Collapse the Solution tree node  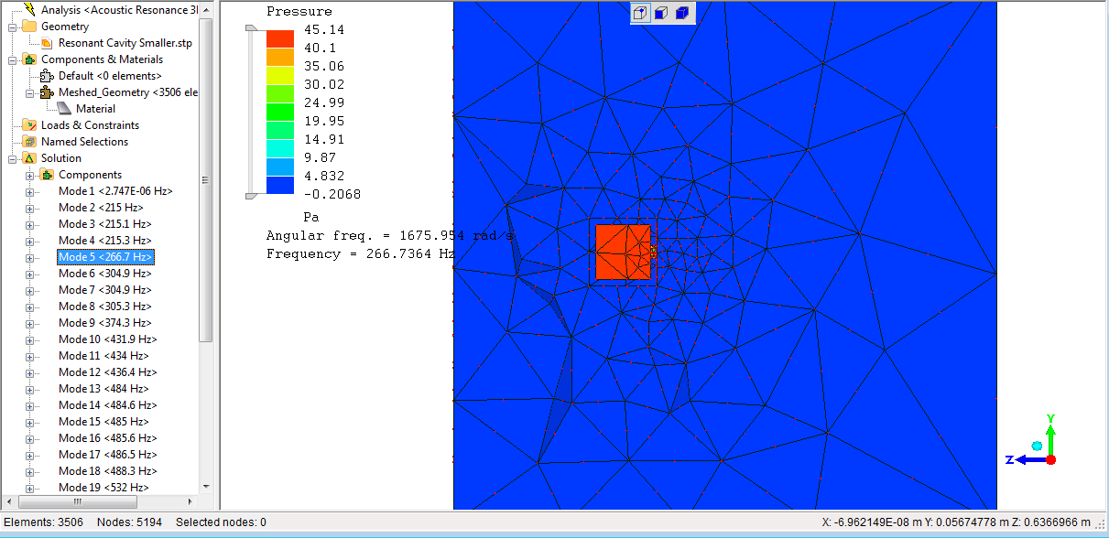point(13,158)
